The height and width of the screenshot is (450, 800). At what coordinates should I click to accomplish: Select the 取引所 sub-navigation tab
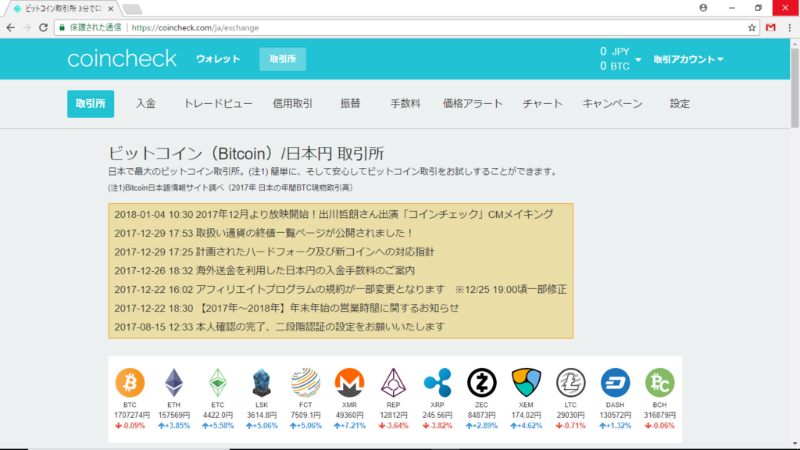pos(91,104)
